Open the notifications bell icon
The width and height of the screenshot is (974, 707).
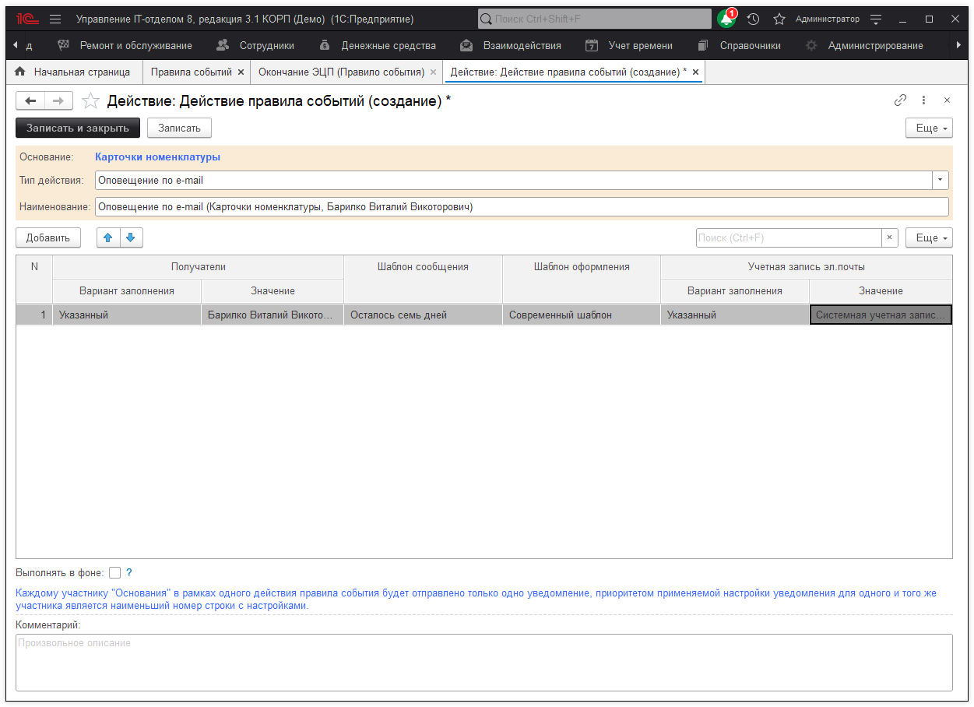pos(726,19)
